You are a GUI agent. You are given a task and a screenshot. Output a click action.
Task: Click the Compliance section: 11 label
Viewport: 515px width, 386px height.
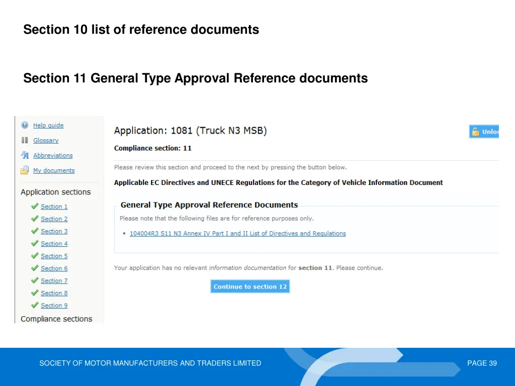pyautogui.click(x=153, y=148)
